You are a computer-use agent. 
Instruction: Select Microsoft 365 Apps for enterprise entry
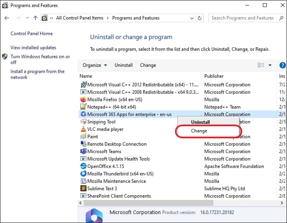click(x=129, y=114)
